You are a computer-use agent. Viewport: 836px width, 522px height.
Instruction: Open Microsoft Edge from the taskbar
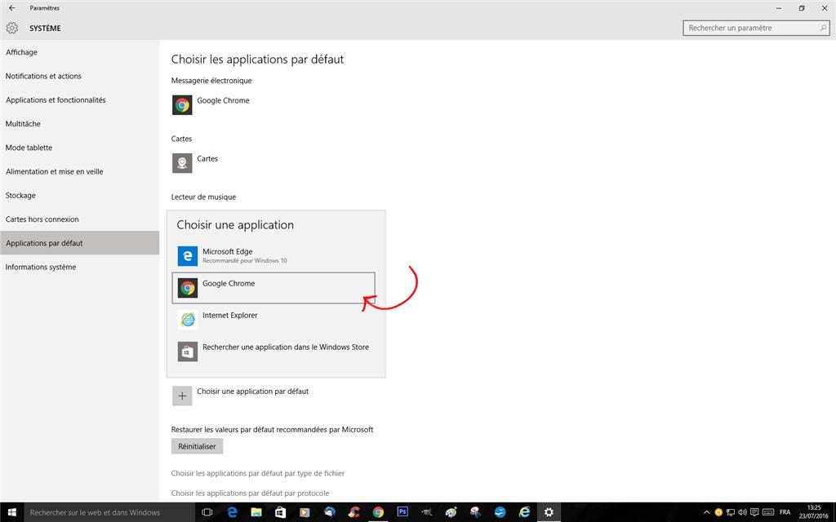(232, 512)
